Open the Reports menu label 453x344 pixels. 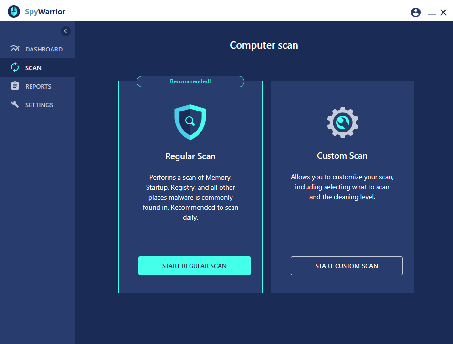(x=38, y=86)
